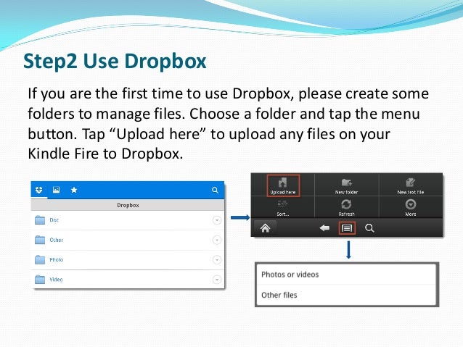Tap Upload here in the menu
Image resolution: width=463 pixels, height=347 pixels.
point(283,185)
